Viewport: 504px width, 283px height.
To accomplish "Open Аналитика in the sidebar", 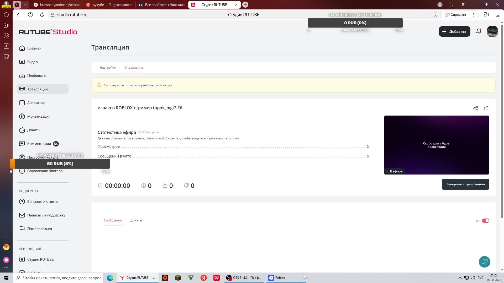I will click(x=36, y=103).
